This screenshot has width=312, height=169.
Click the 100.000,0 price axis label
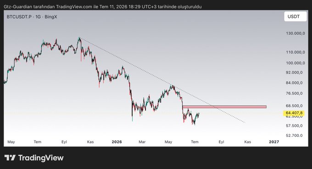295,63
